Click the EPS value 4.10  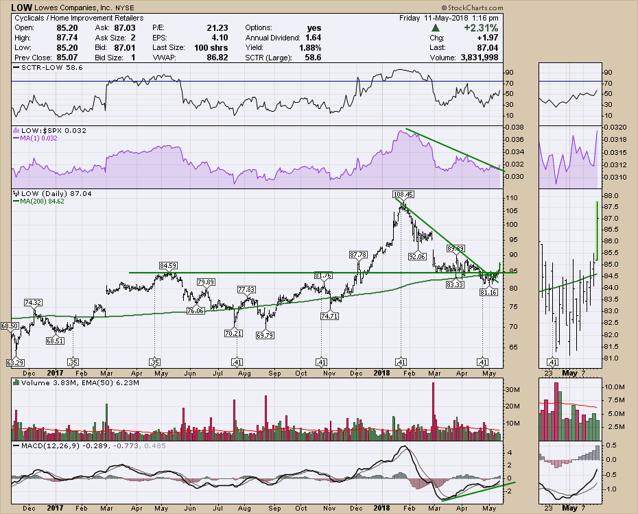click(220, 38)
